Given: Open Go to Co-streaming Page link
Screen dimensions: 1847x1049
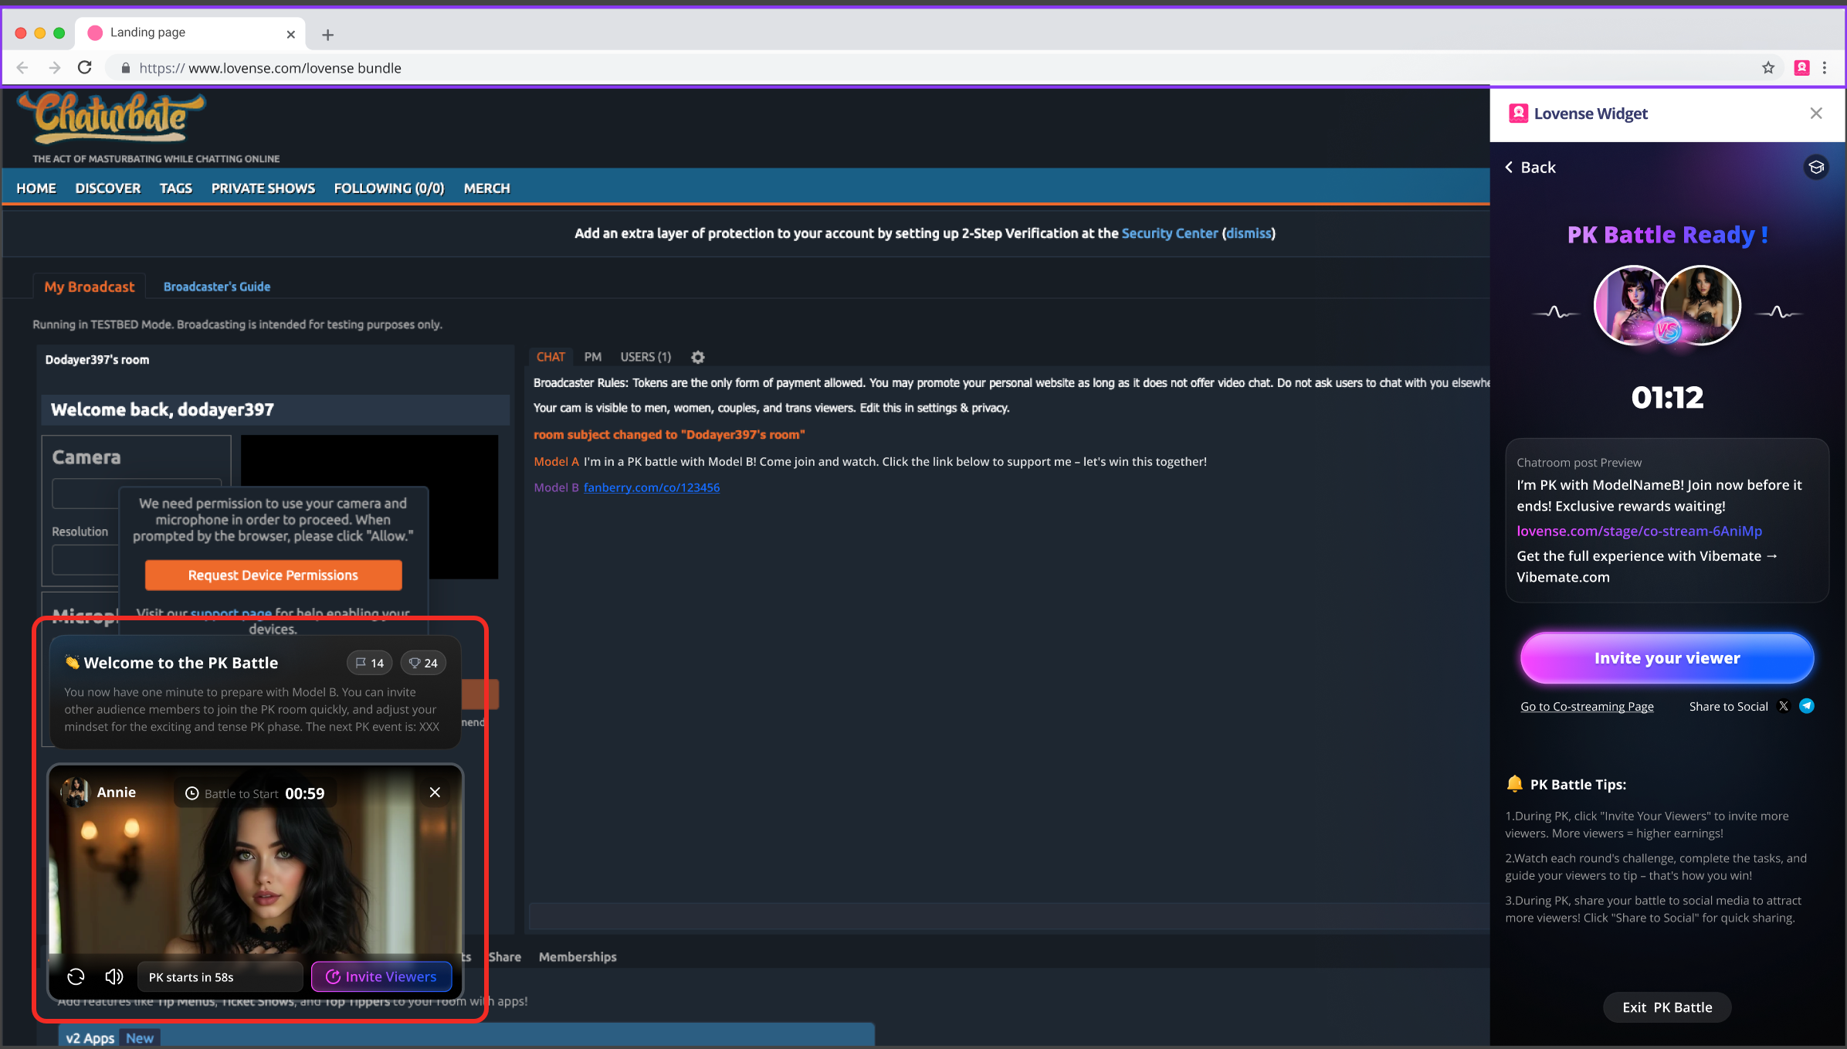Looking at the screenshot, I should coord(1587,706).
